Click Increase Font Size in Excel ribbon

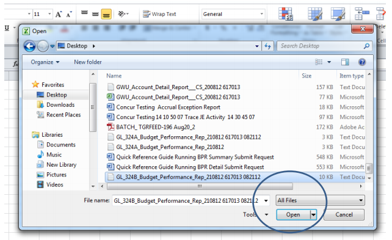click(59, 14)
